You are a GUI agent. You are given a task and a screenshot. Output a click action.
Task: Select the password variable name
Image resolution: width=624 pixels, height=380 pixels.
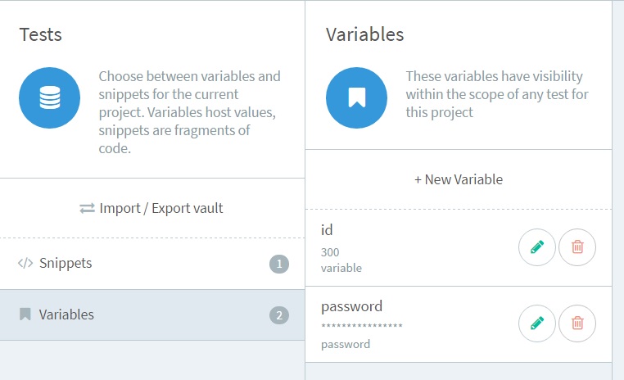351,306
